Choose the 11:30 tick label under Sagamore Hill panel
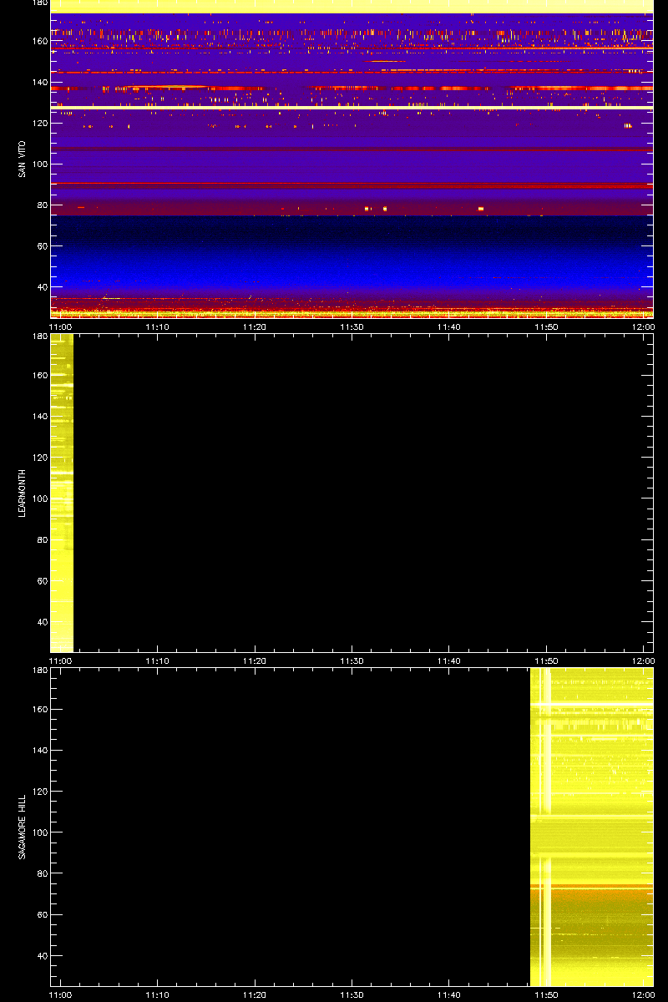This screenshot has width=668, height=1002. click(352, 994)
